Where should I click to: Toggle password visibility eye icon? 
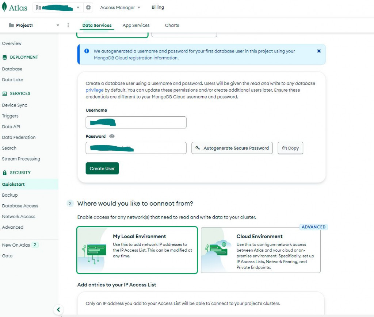tap(112, 136)
